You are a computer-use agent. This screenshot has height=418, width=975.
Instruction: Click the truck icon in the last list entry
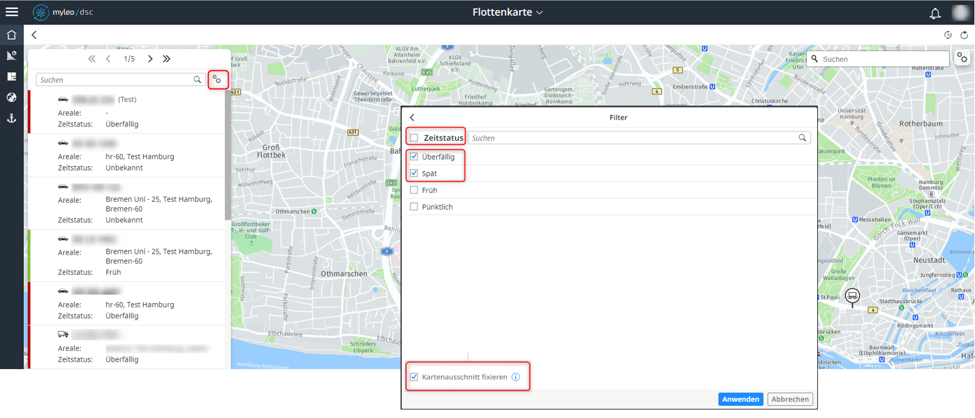coord(63,334)
